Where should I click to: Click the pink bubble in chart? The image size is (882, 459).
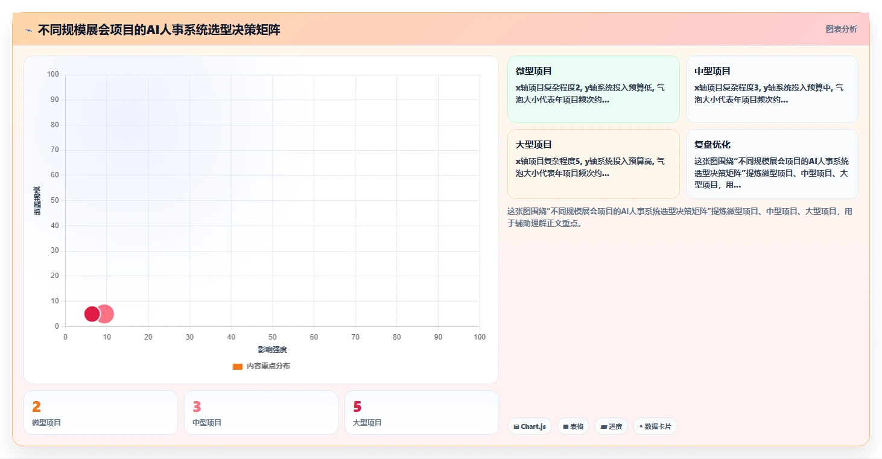[x=107, y=314]
